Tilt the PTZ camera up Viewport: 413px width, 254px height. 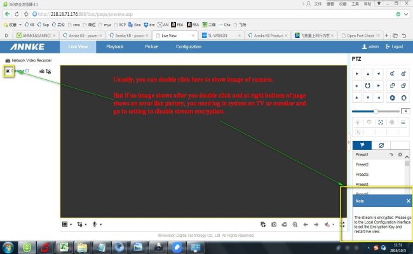(367, 74)
